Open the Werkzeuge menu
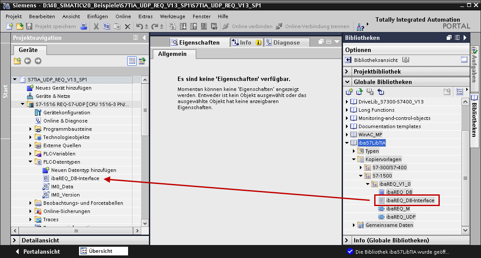This screenshot has height=258, width=481. pyautogui.click(x=172, y=16)
